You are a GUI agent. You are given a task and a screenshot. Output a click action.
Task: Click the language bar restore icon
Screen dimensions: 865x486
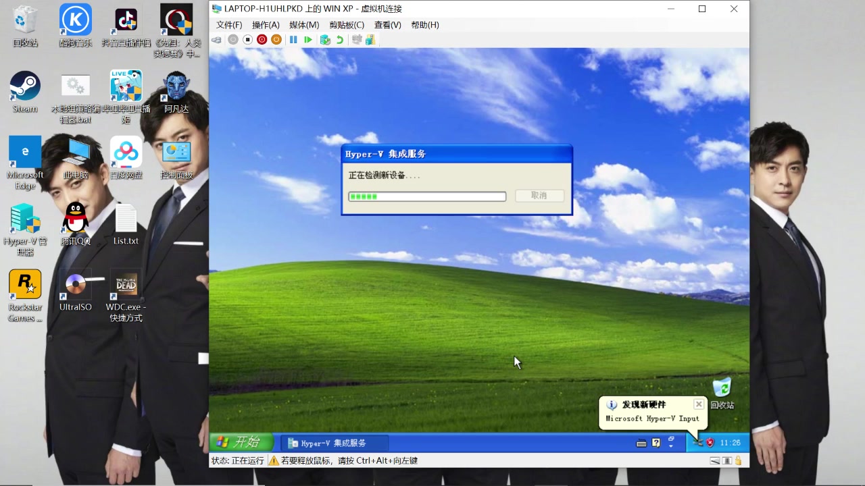point(671,439)
